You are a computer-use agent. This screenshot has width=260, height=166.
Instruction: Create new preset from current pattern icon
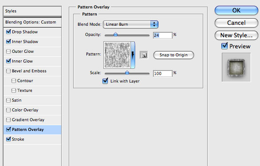click(144, 55)
